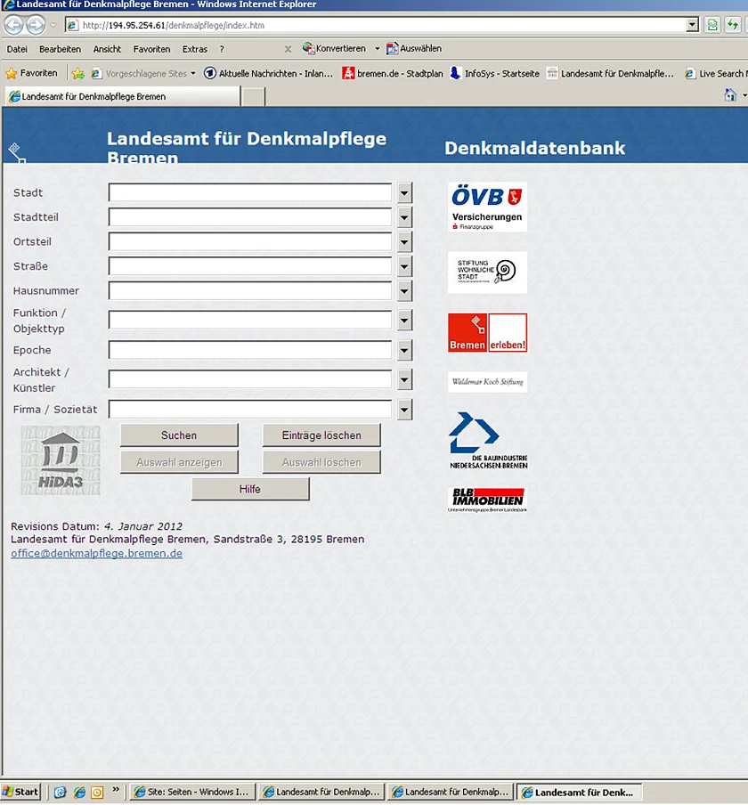Open the Extras menu
The width and height of the screenshot is (748, 805).
pyautogui.click(x=194, y=49)
